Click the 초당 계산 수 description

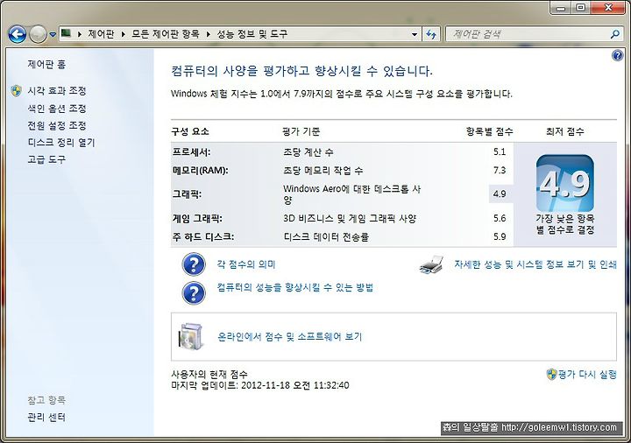(308, 152)
